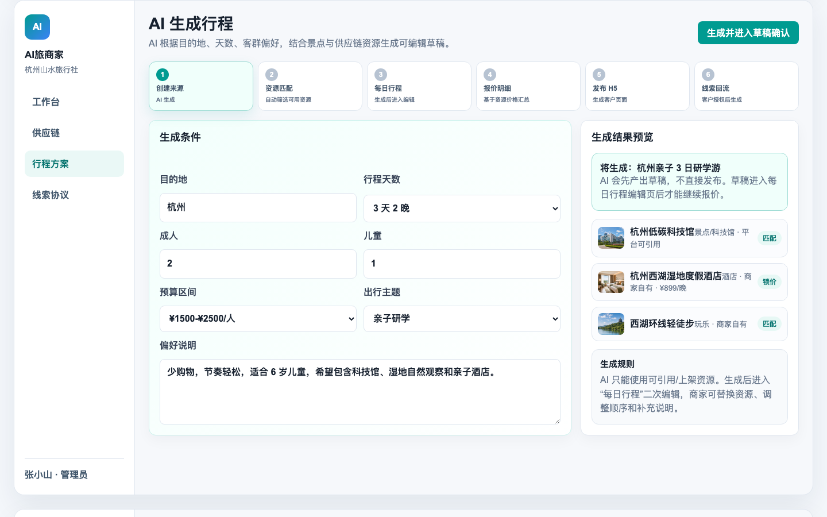Click the 偏好说明 text area
Screen dimensions: 827x517
(360, 392)
